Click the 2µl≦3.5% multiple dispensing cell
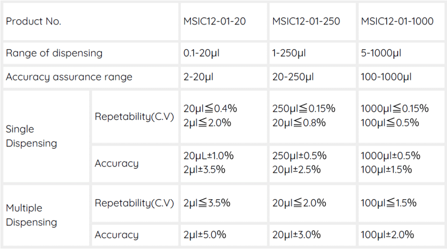This screenshot has width=447, height=249. point(207,203)
